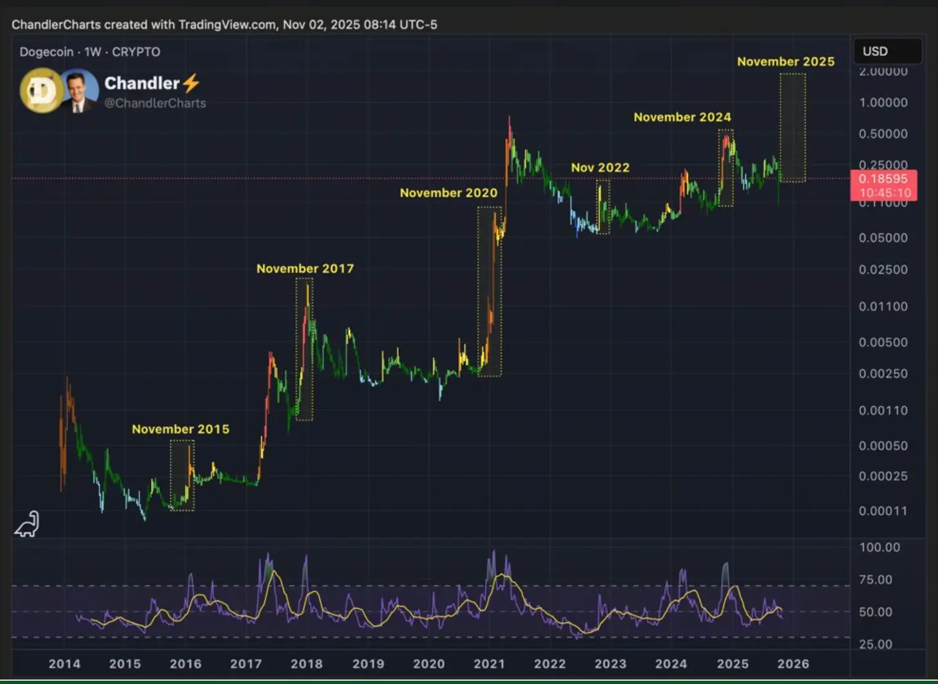Click the 2020 label on time axis
The width and height of the screenshot is (938, 684).
[429, 663]
